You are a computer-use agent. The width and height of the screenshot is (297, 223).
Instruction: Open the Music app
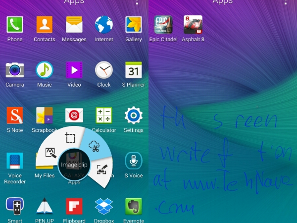(x=45, y=70)
